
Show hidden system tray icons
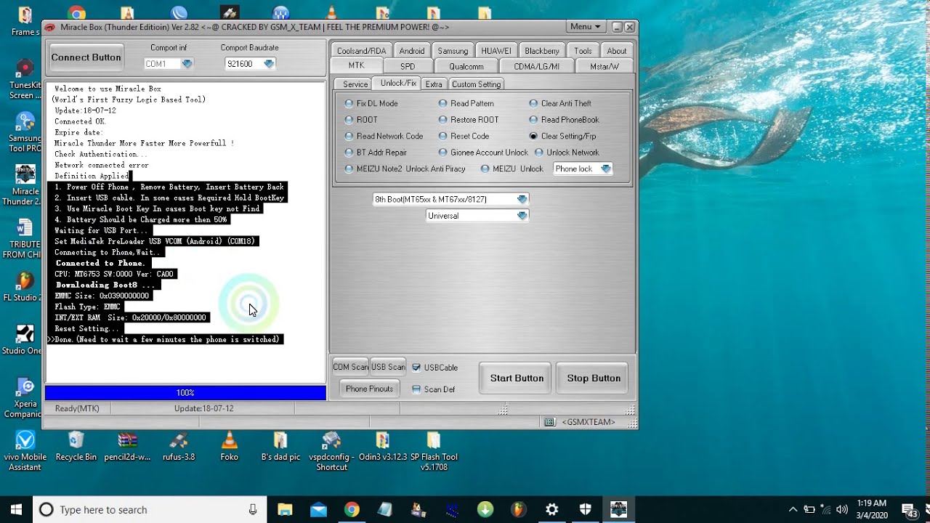tap(793, 509)
